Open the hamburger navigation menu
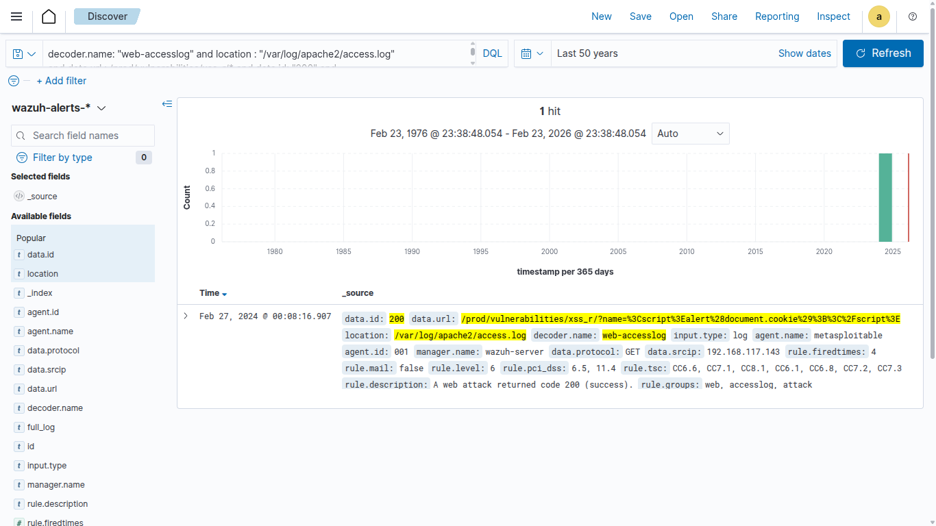The image size is (936, 526). [x=16, y=16]
